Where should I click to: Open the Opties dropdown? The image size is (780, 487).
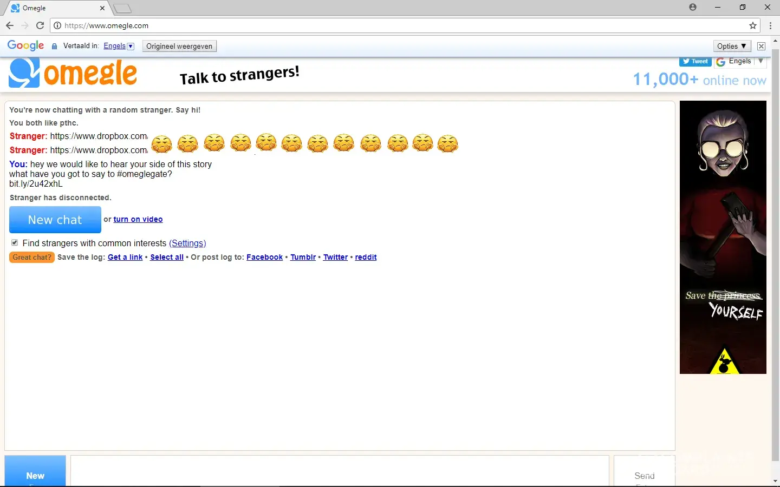pyautogui.click(x=732, y=46)
